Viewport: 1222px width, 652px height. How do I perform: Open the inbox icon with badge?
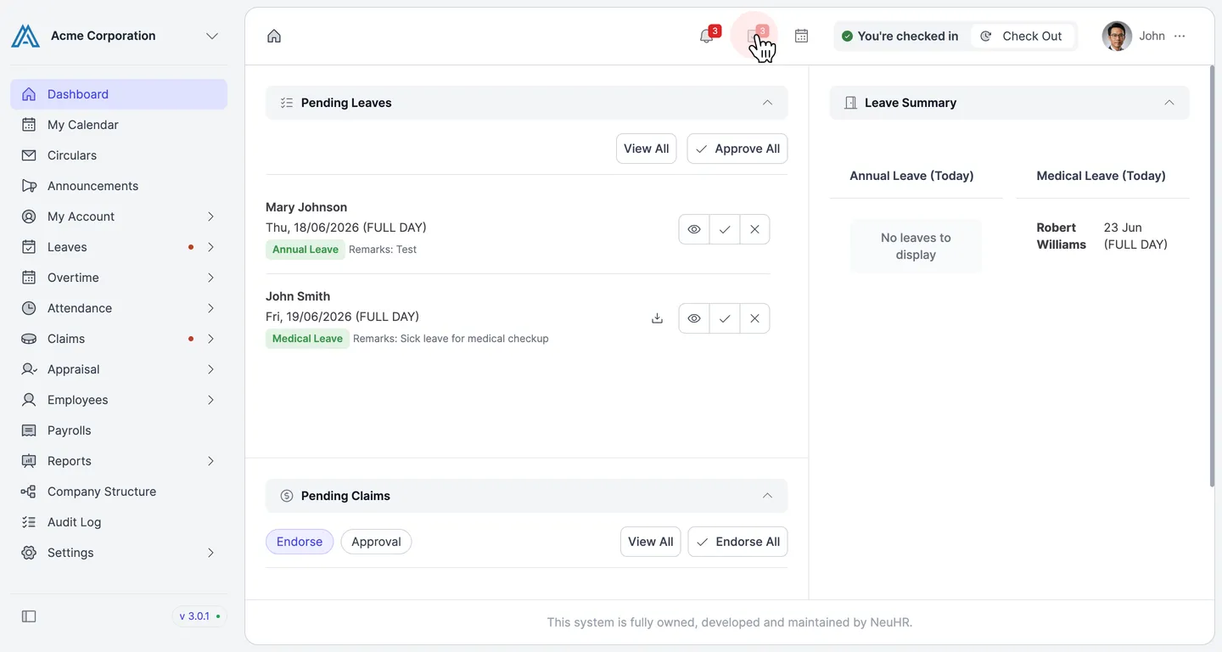click(754, 36)
